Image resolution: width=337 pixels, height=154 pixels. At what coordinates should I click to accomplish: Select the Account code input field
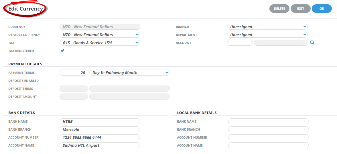point(240,43)
